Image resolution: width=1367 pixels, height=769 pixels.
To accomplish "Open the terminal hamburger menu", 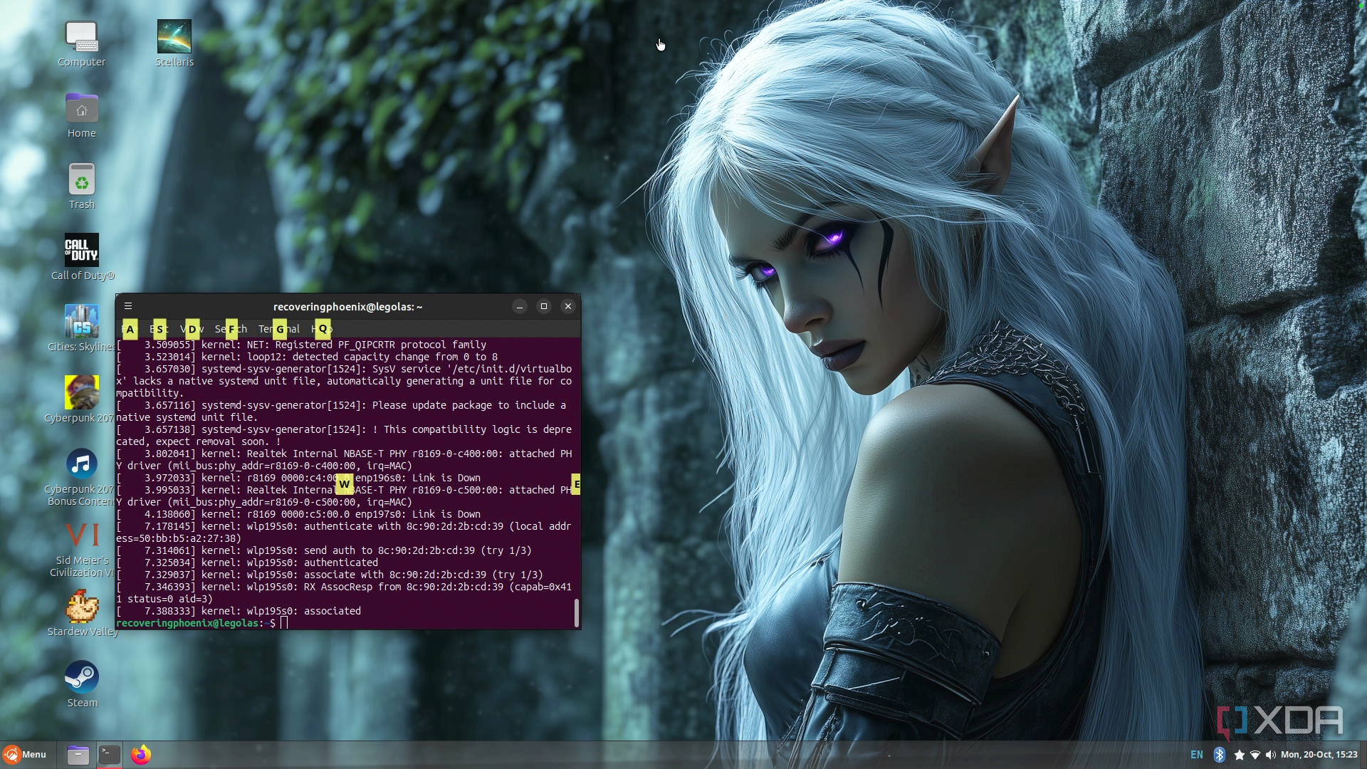I will 128,306.
